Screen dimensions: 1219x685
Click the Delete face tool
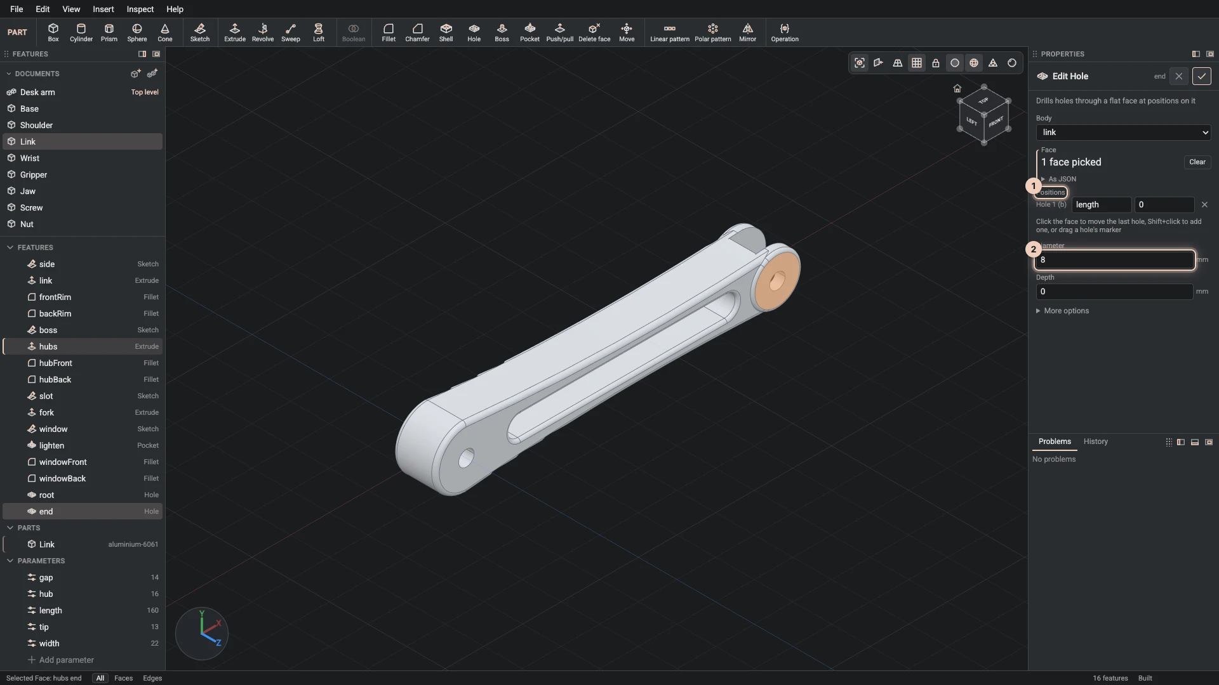click(x=594, y=32)
